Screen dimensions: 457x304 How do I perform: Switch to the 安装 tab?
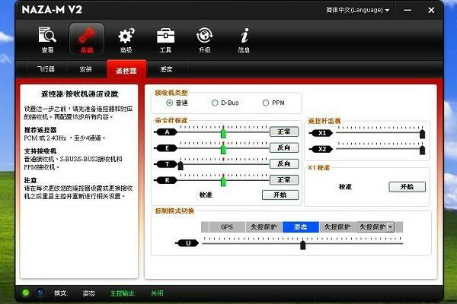pos(85,69)
